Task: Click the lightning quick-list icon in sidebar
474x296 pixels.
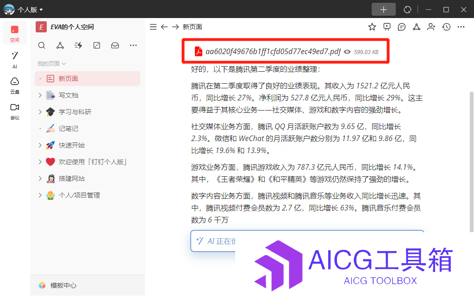Action: (x=78, y=45)
